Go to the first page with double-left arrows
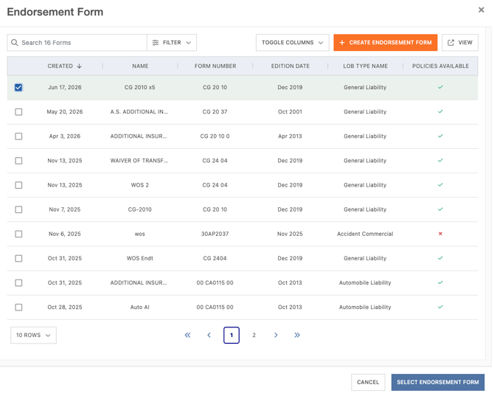Image resolution: width=494 pixels, height=393 pixels. click(x=187, y=335)
